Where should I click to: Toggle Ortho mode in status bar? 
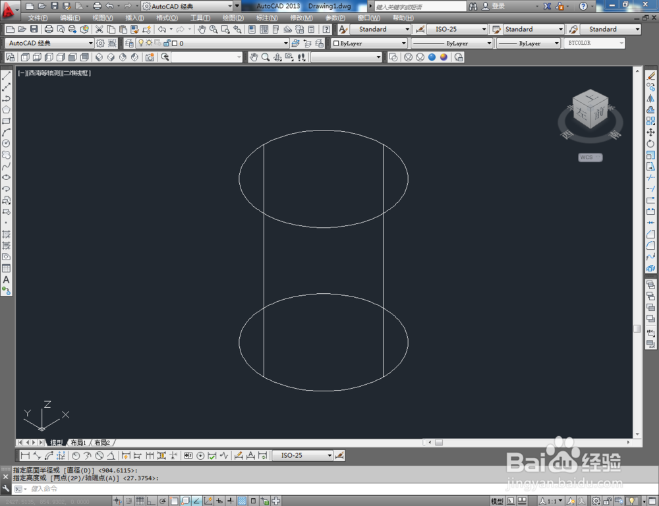pos(151,501)
